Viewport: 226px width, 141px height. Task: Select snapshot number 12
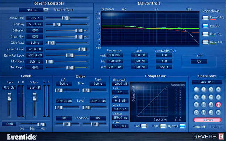pos(218,104)
